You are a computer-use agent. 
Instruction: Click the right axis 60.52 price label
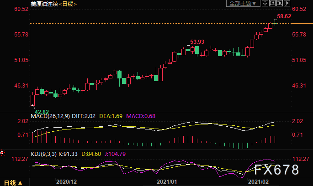click(x=299, y=9)
